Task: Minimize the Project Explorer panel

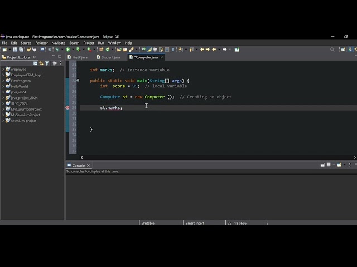Action: 54,56
